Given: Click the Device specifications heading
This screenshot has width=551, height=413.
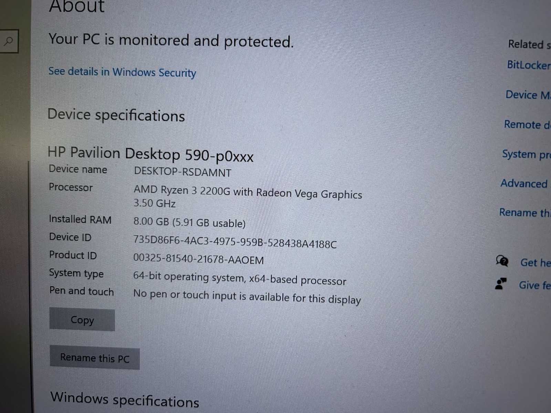Looking at the screenshot, I should [x=116, y=115].
